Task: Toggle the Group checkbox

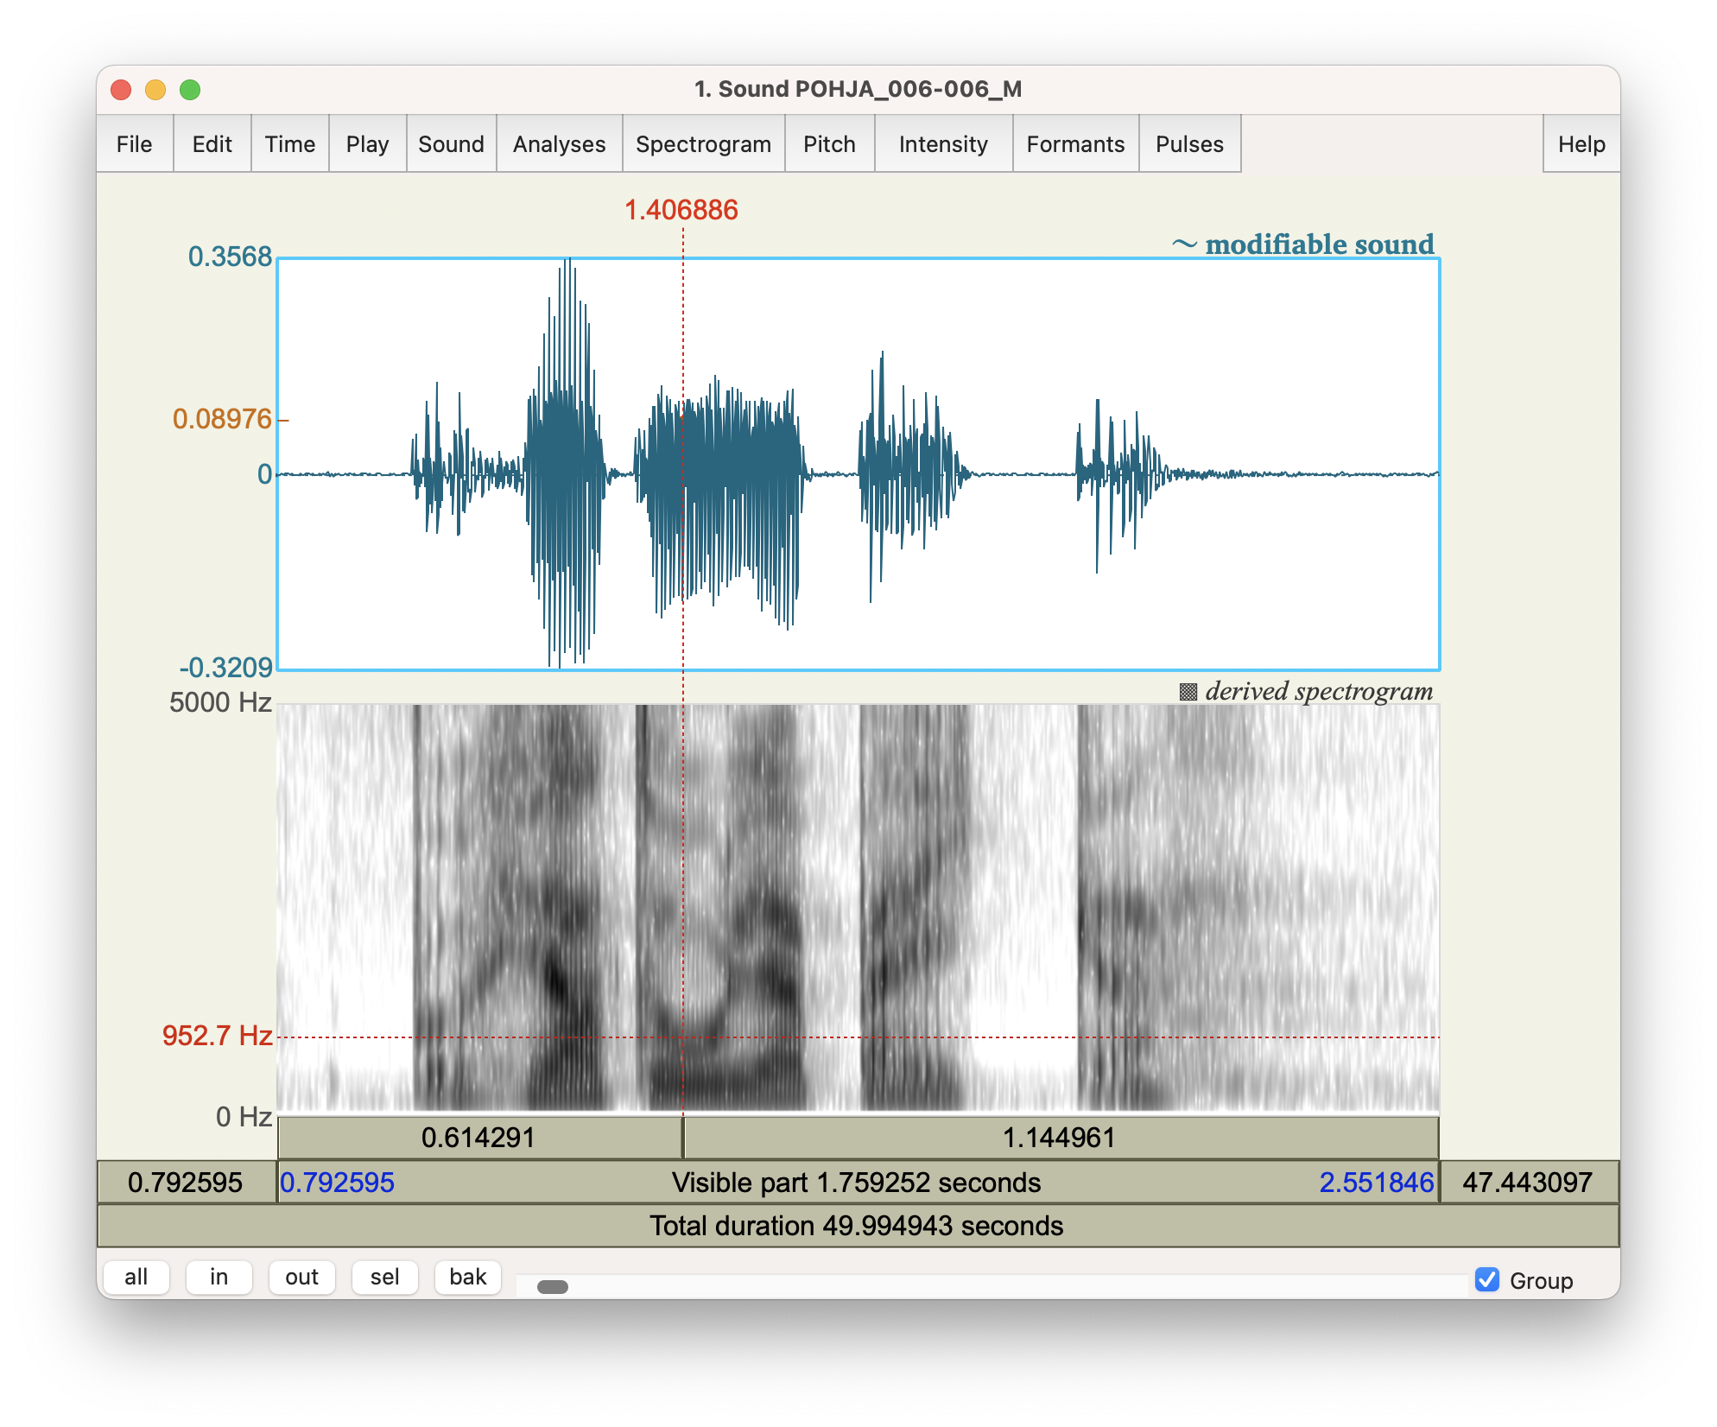Action: (1487, 1279)
